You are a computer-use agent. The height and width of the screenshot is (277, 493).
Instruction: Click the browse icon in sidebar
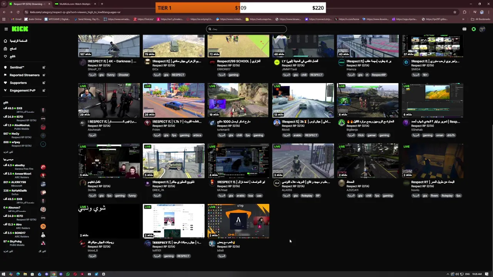(5, 48)
